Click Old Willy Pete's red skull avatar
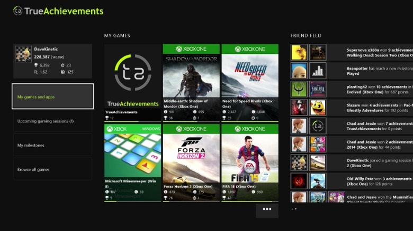413x231 pixels. (x=299, y=181)
